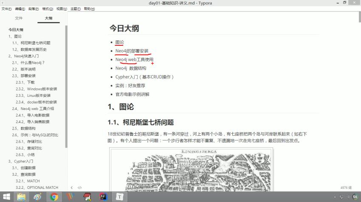Go to 1.1、柯尼斯堡七桥问题 outline entry
The image size is (361, 202).
[31, 43]
